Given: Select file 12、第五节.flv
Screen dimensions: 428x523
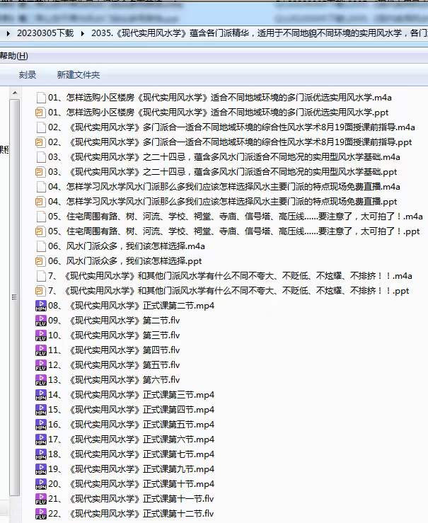Looking at the screenshot, I should pos(114,365).
